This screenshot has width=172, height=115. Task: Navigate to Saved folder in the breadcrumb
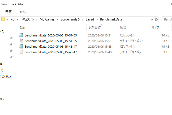[90, 19]
